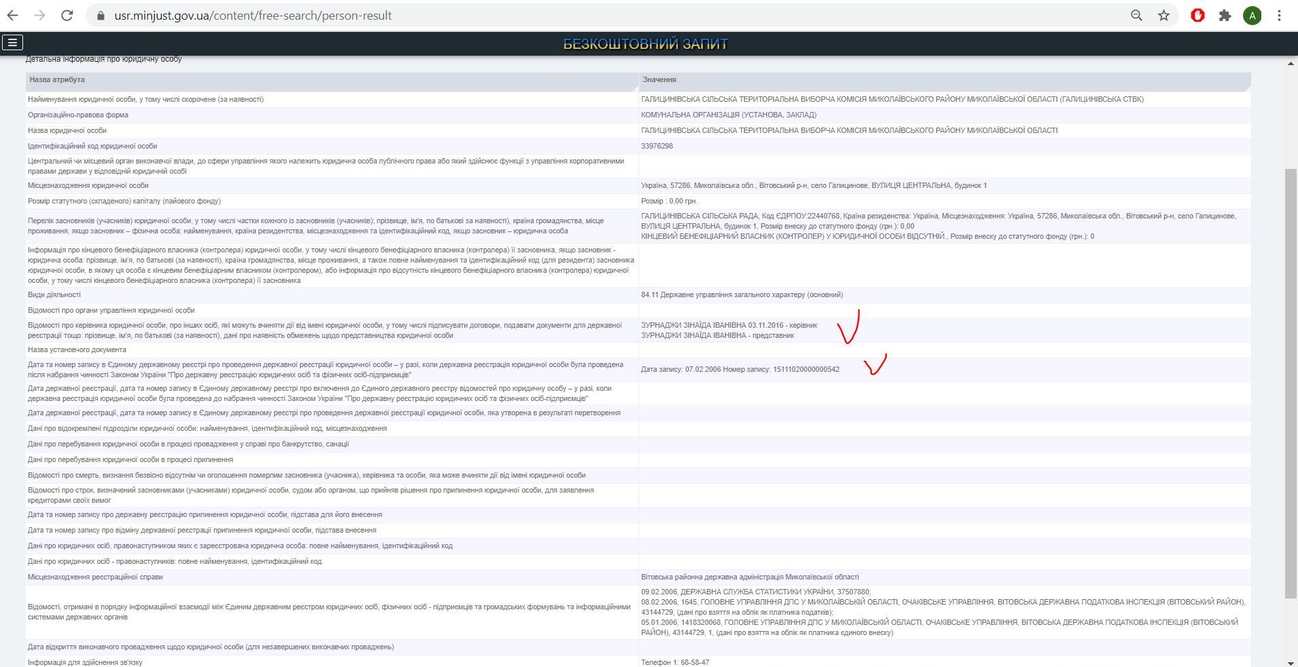Click 84.11 Державне управління загального характеру value

pos(742,294)
